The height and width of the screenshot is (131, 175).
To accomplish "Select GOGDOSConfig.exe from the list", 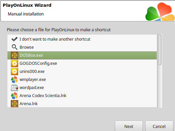I will tap(82, 63).
